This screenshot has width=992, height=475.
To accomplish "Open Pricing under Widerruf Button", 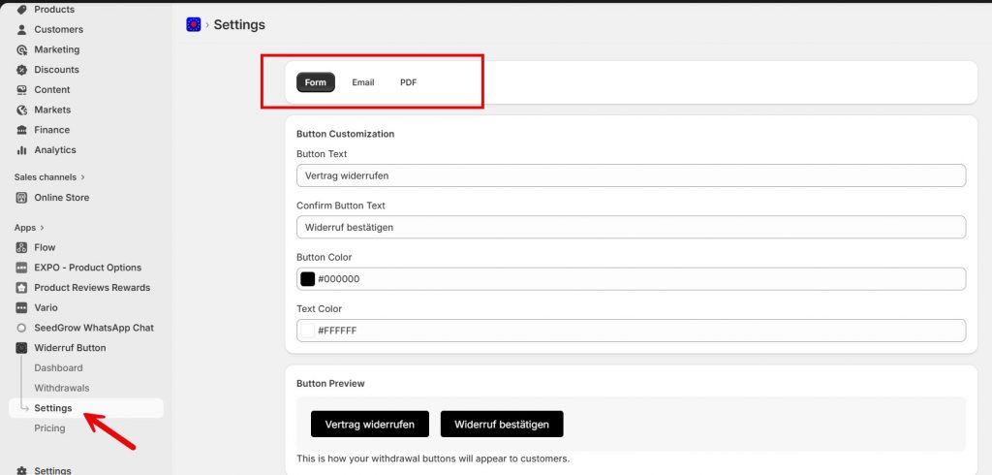I will click(x=50, y=428).
